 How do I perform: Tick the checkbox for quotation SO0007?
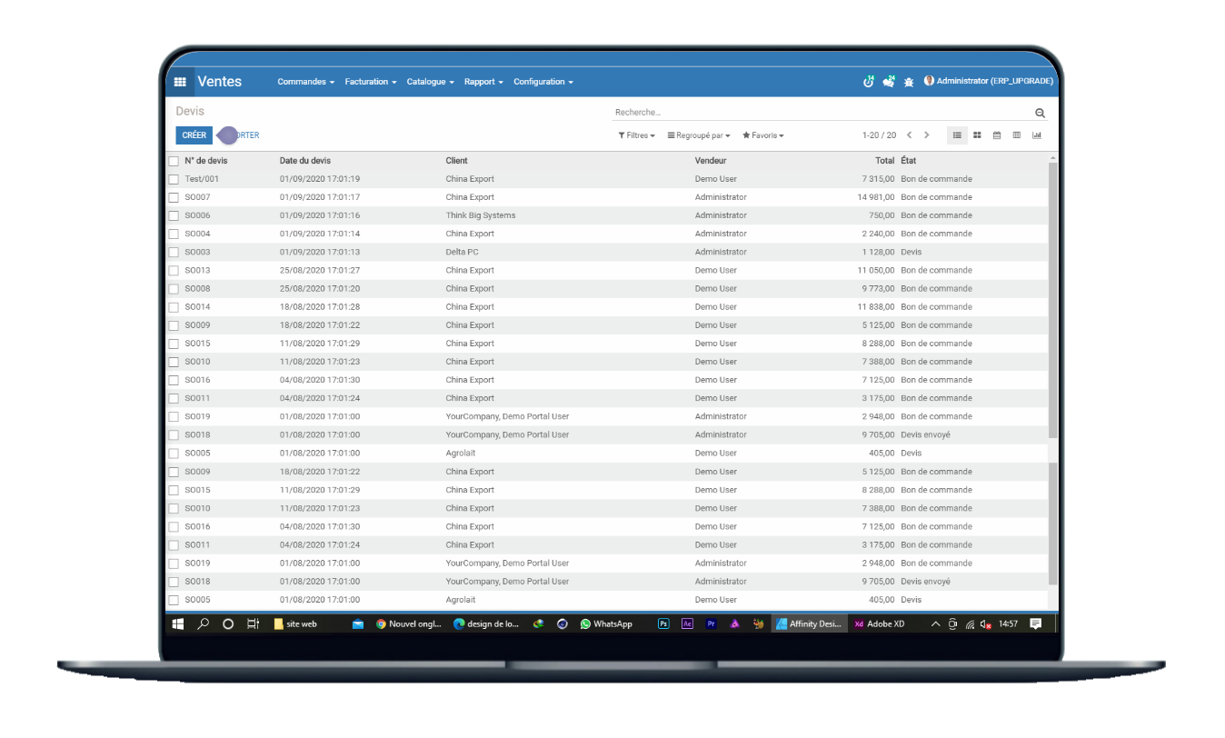[x=174, y=197]
